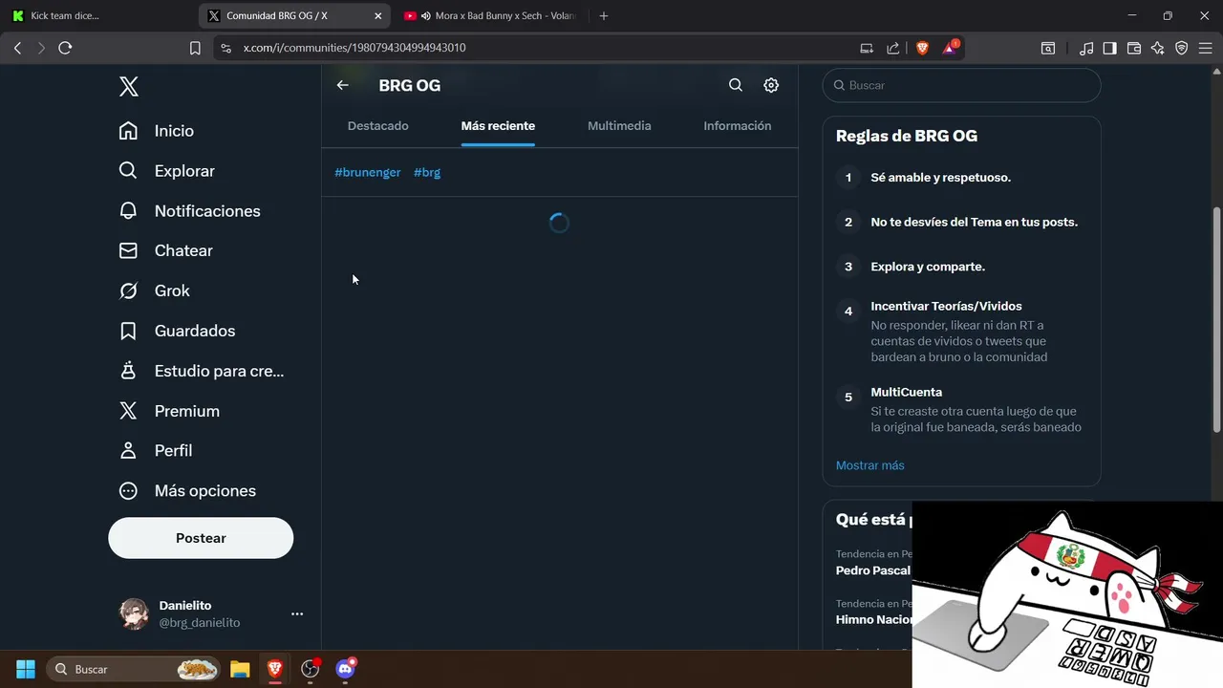This screenshot has height=688, width=1223.
Task: Open File Explorer from taskbar
Action: coord(240,669)
